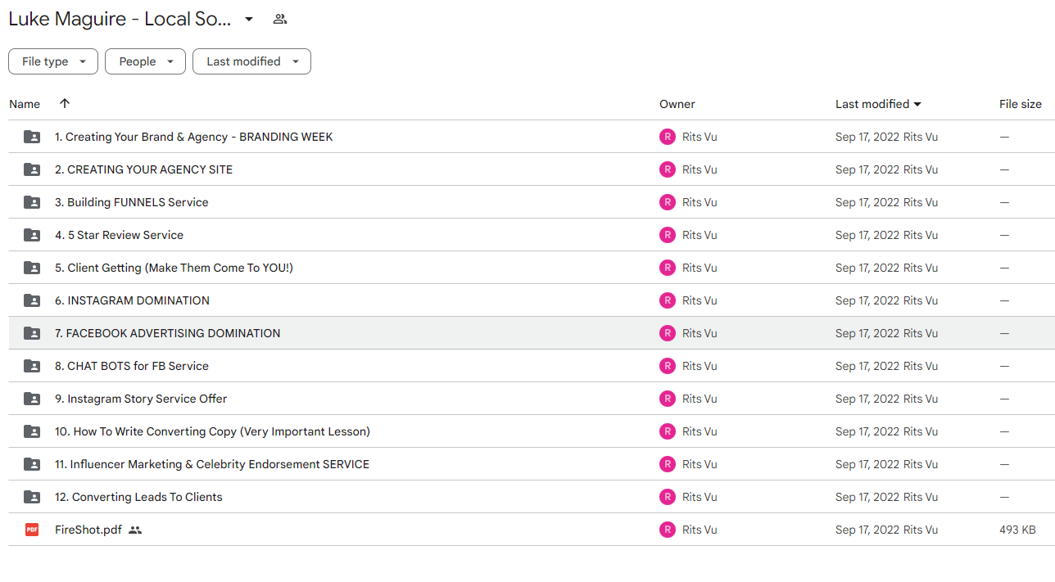
Task: Click folder icon beside FACEBOOK ADVERTISING DOMINATION
Action: [x=32, y=333]
